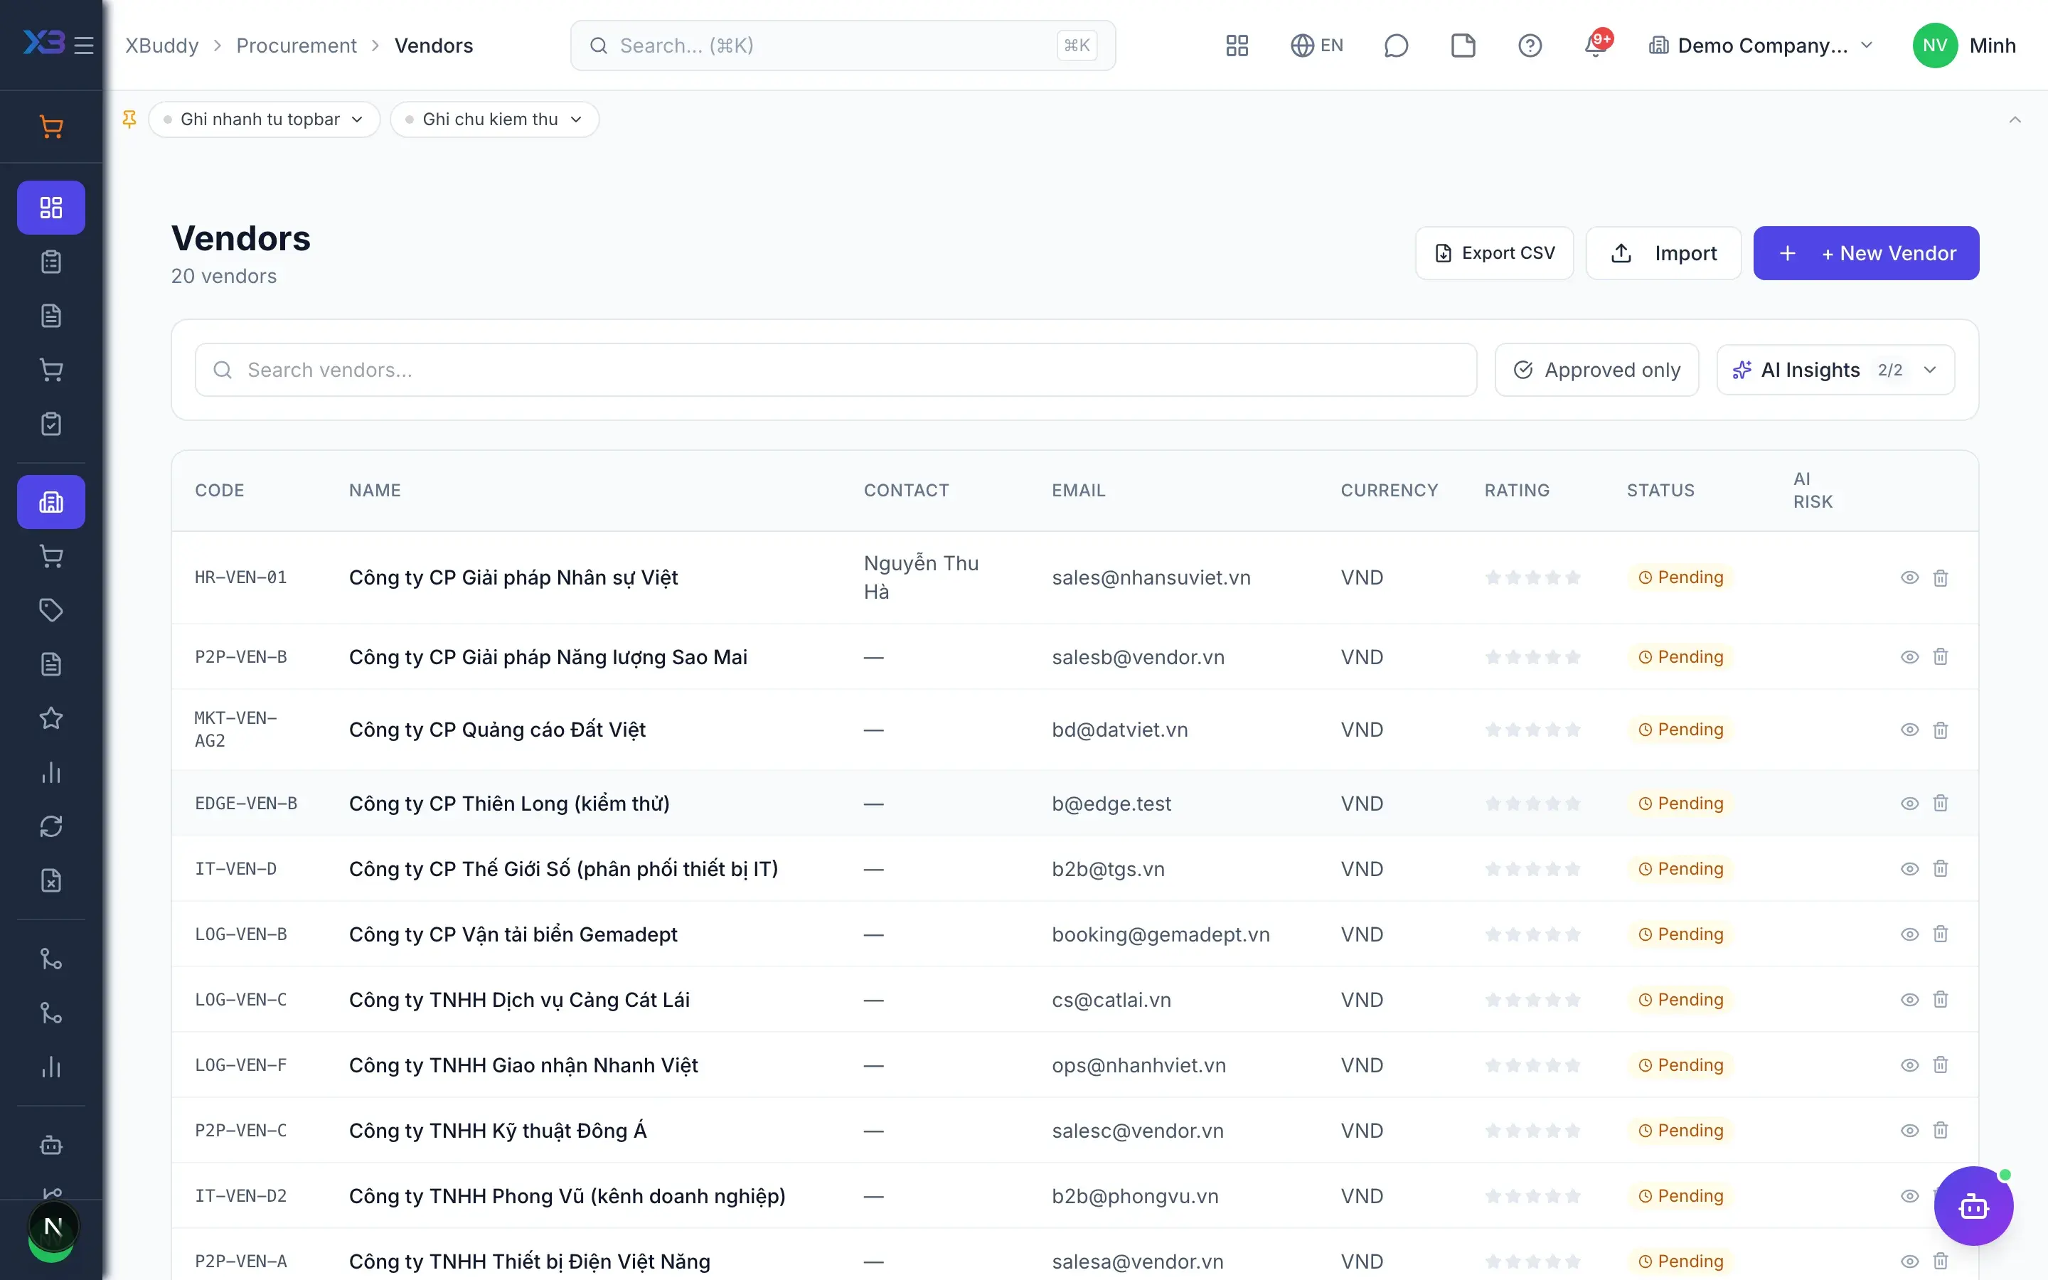Open the help question mark icon
The width and height of the screenshot is (2048, 1280).
[x=1529, y=46]
